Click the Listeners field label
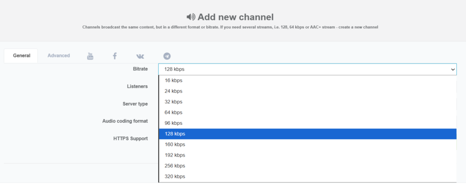Viewport: 466px width, 187px height. click(x=137, y=86)
